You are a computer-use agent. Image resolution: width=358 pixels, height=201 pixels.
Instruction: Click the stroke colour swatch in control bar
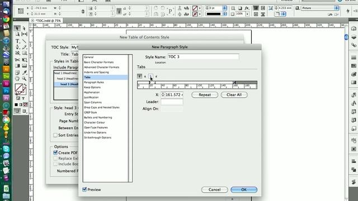[x=195, y=14]
